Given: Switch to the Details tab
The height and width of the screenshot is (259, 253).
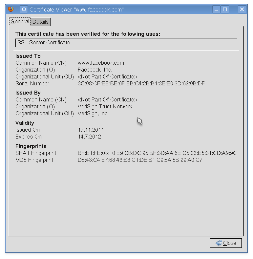Looking at the screenshot, I should (40, 22).
